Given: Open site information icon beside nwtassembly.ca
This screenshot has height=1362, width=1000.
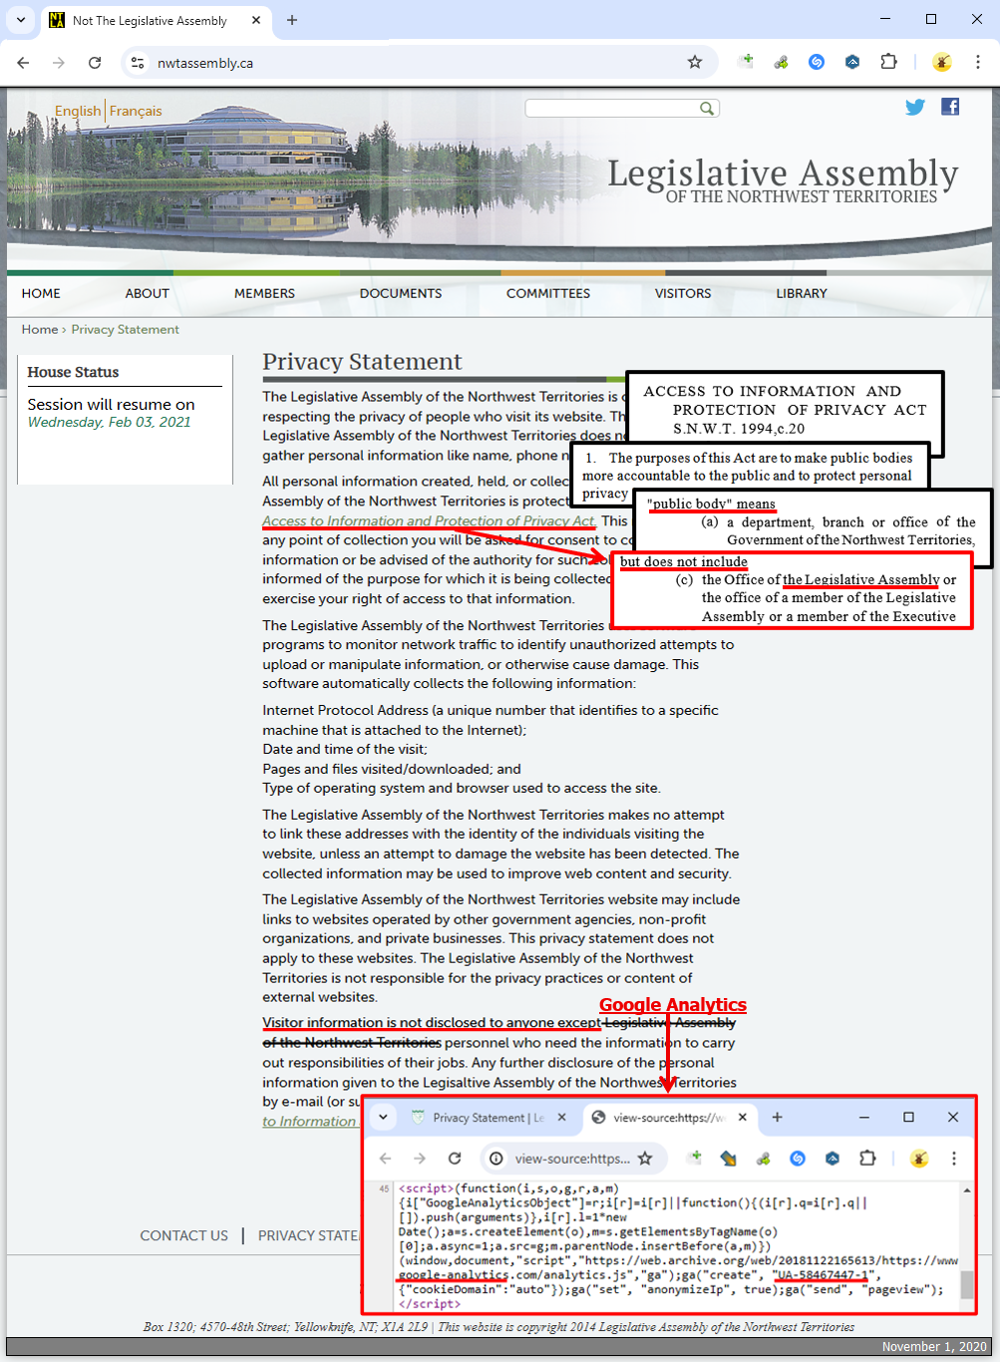Looking at the screenshot, I should [x=138, y=62].
